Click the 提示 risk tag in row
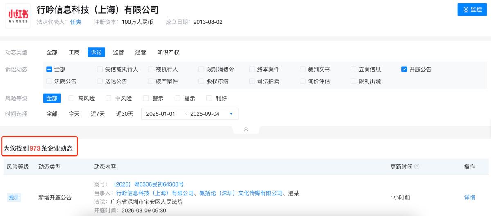Screen dimensions: 491x216 14,198
